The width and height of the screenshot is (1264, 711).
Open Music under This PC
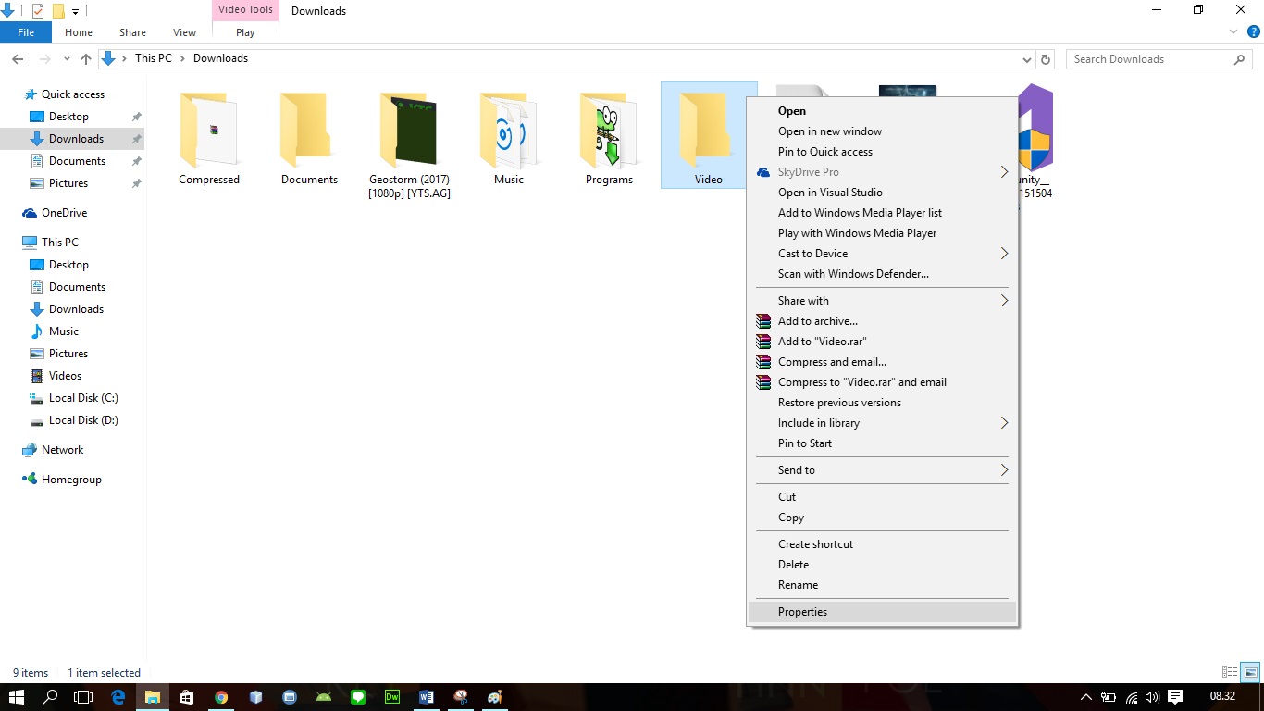point(64,331)
